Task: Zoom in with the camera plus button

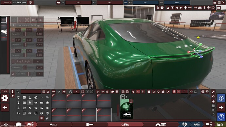Action: click(x=185, y=8)
